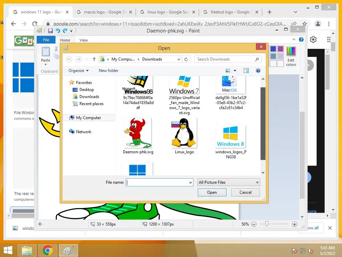Select the blue color swatch
The image size is (342, 257).
[x=273, y=49]
